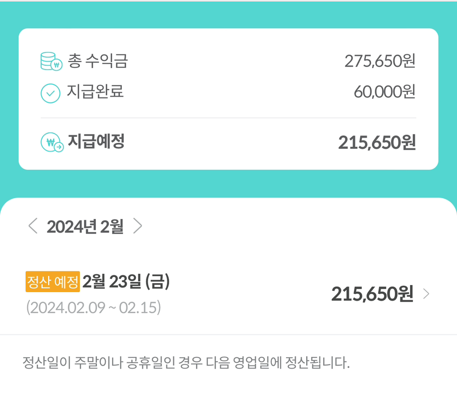Image resolution: width=457 pixels, height=395 pixels.
Task: Expand the February 23 settlement details arrow
Action: tap(426, 294)
